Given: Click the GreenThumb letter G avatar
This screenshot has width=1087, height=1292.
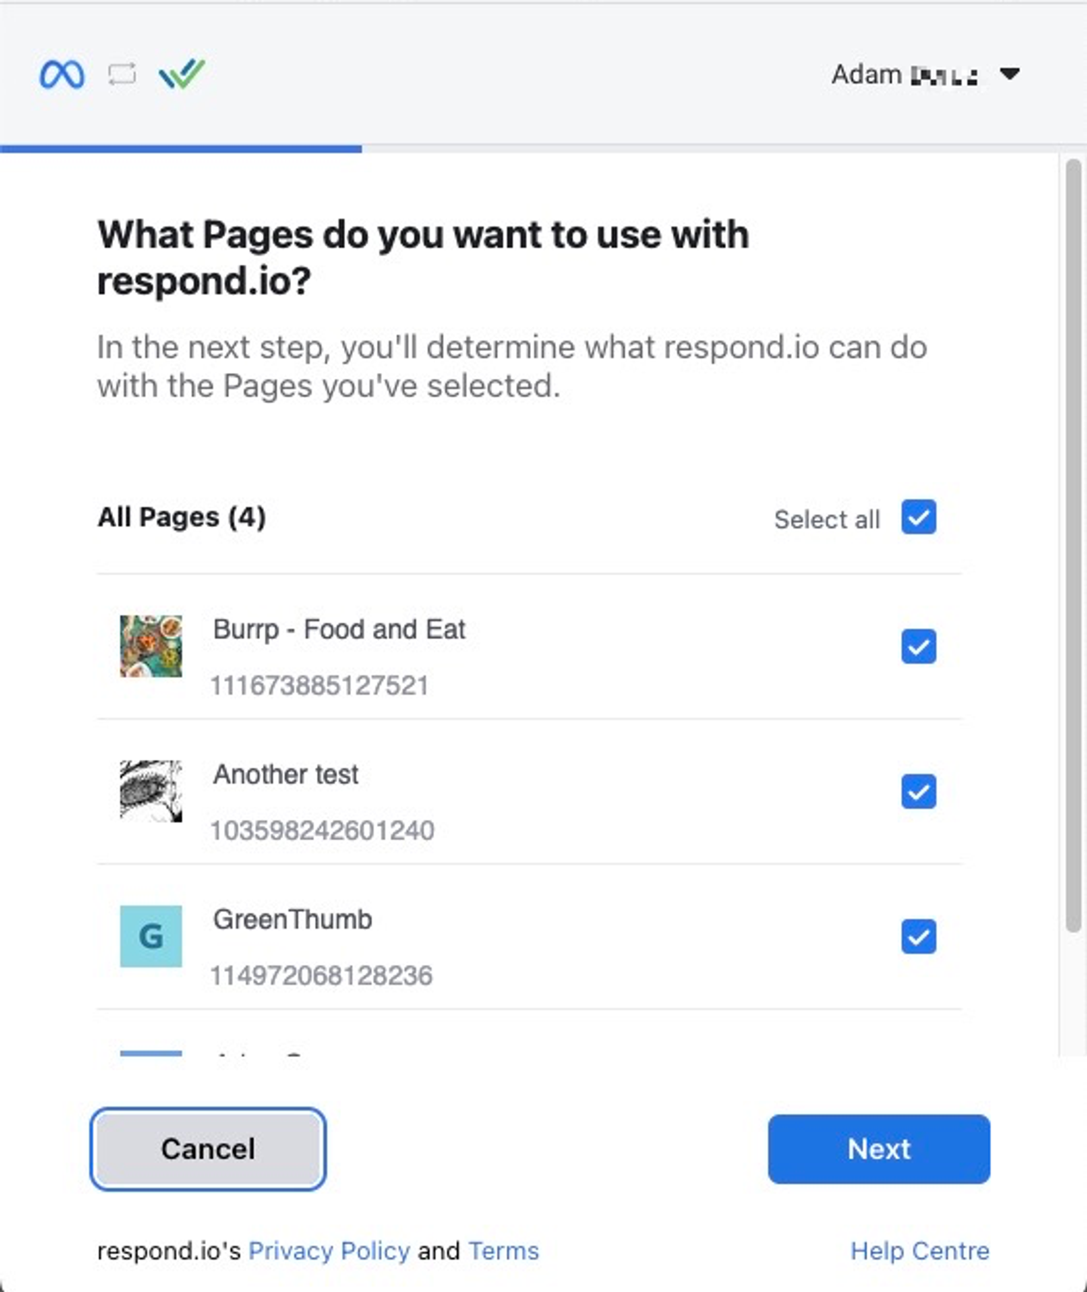Looking at the screenshot, I should point(151,936).
